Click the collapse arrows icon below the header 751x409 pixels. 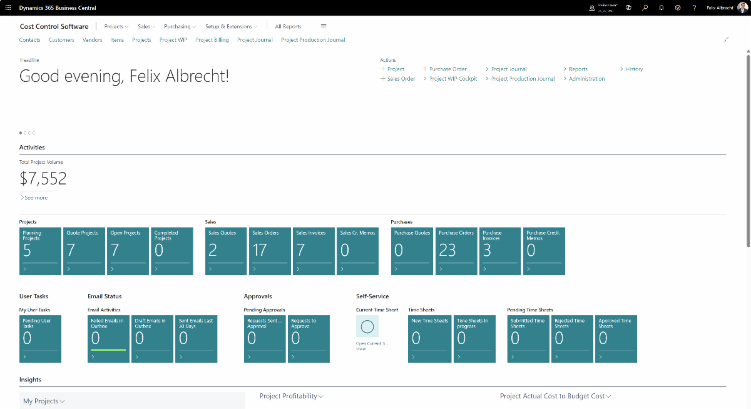727,39
